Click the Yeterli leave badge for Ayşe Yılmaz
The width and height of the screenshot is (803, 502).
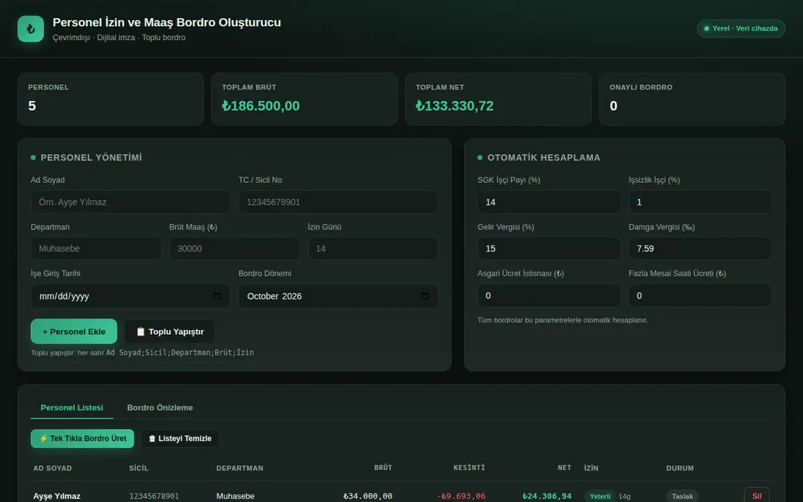[x=600, y=496]
